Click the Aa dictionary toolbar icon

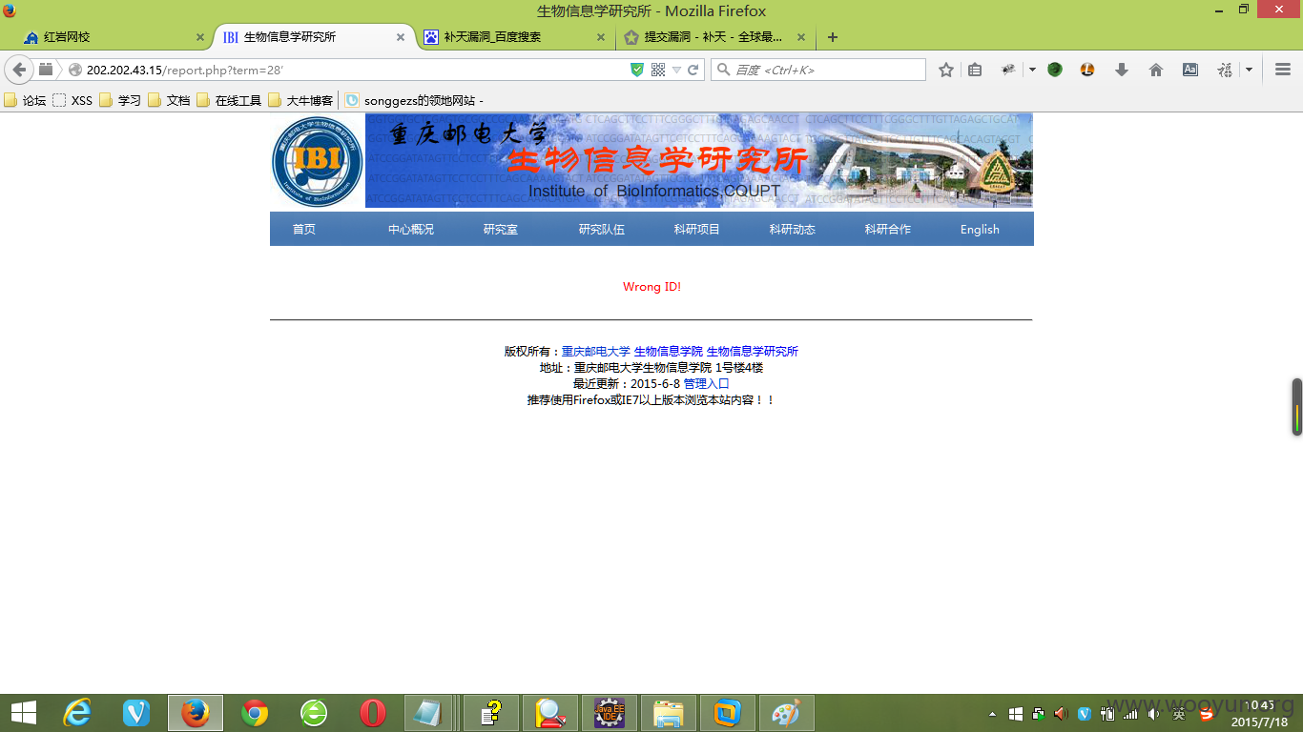click(1190, 70)
